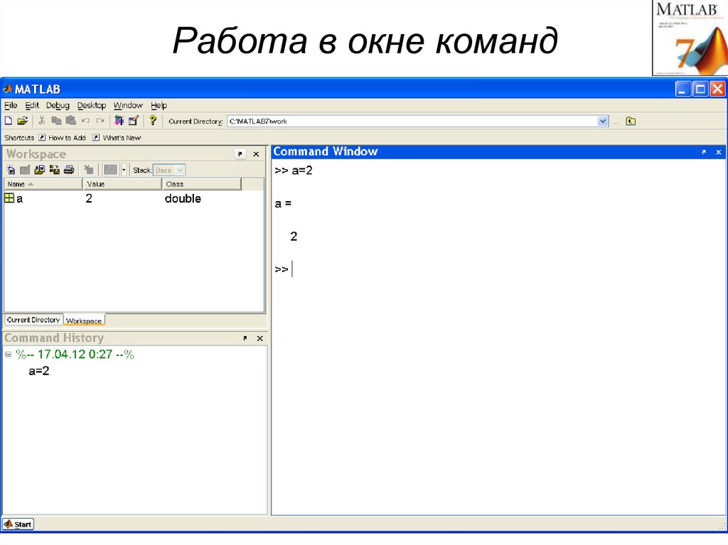
Task: Click the MATLAB Start button
Action: (18, 524)
